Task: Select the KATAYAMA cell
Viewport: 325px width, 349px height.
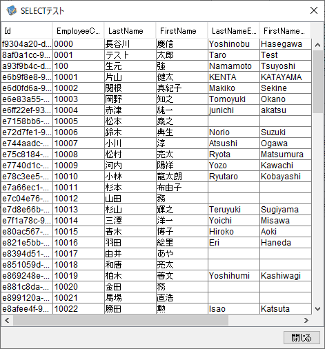Action: (x=286, y=77)
